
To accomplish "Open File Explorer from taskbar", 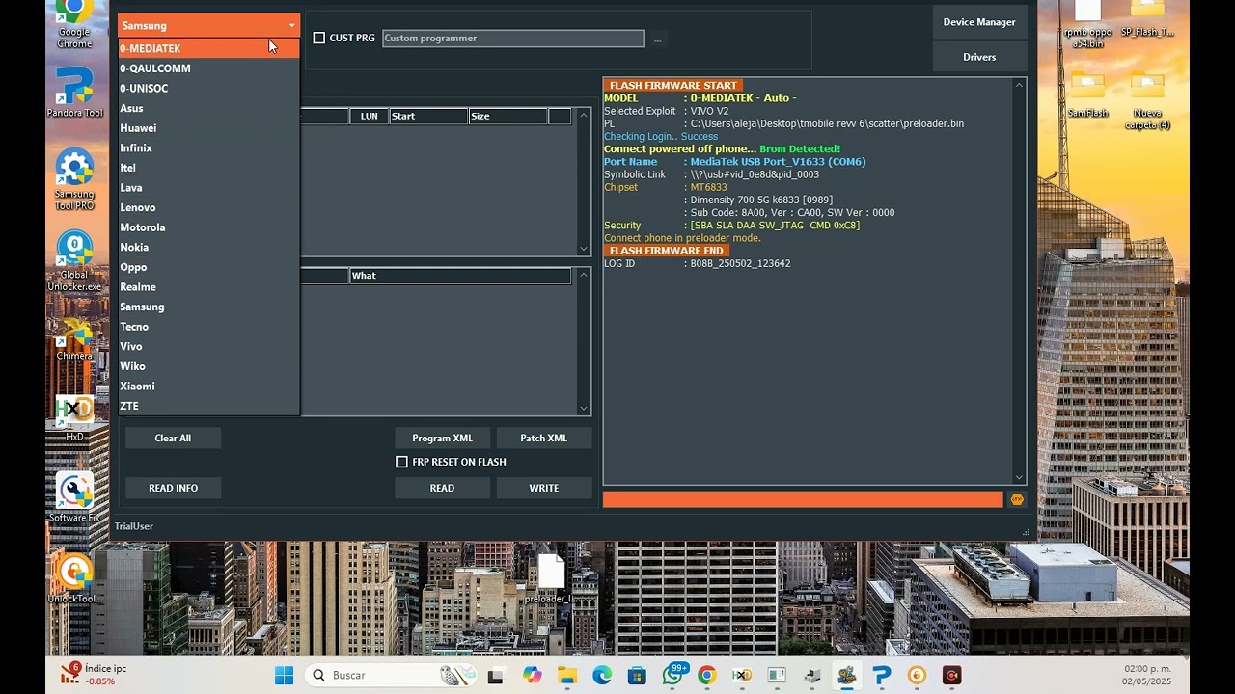I will (567, 676).
